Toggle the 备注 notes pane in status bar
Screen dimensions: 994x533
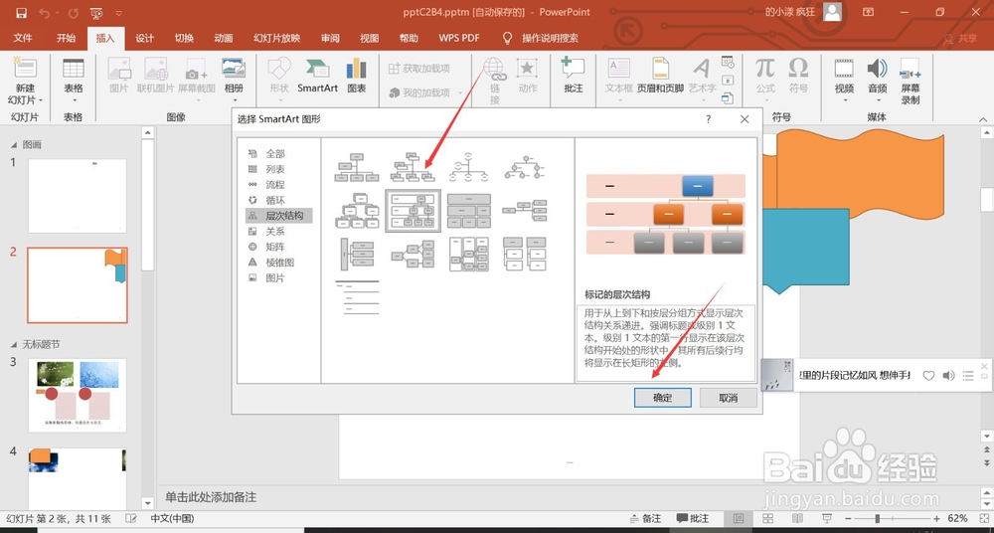tap(645, 518)
